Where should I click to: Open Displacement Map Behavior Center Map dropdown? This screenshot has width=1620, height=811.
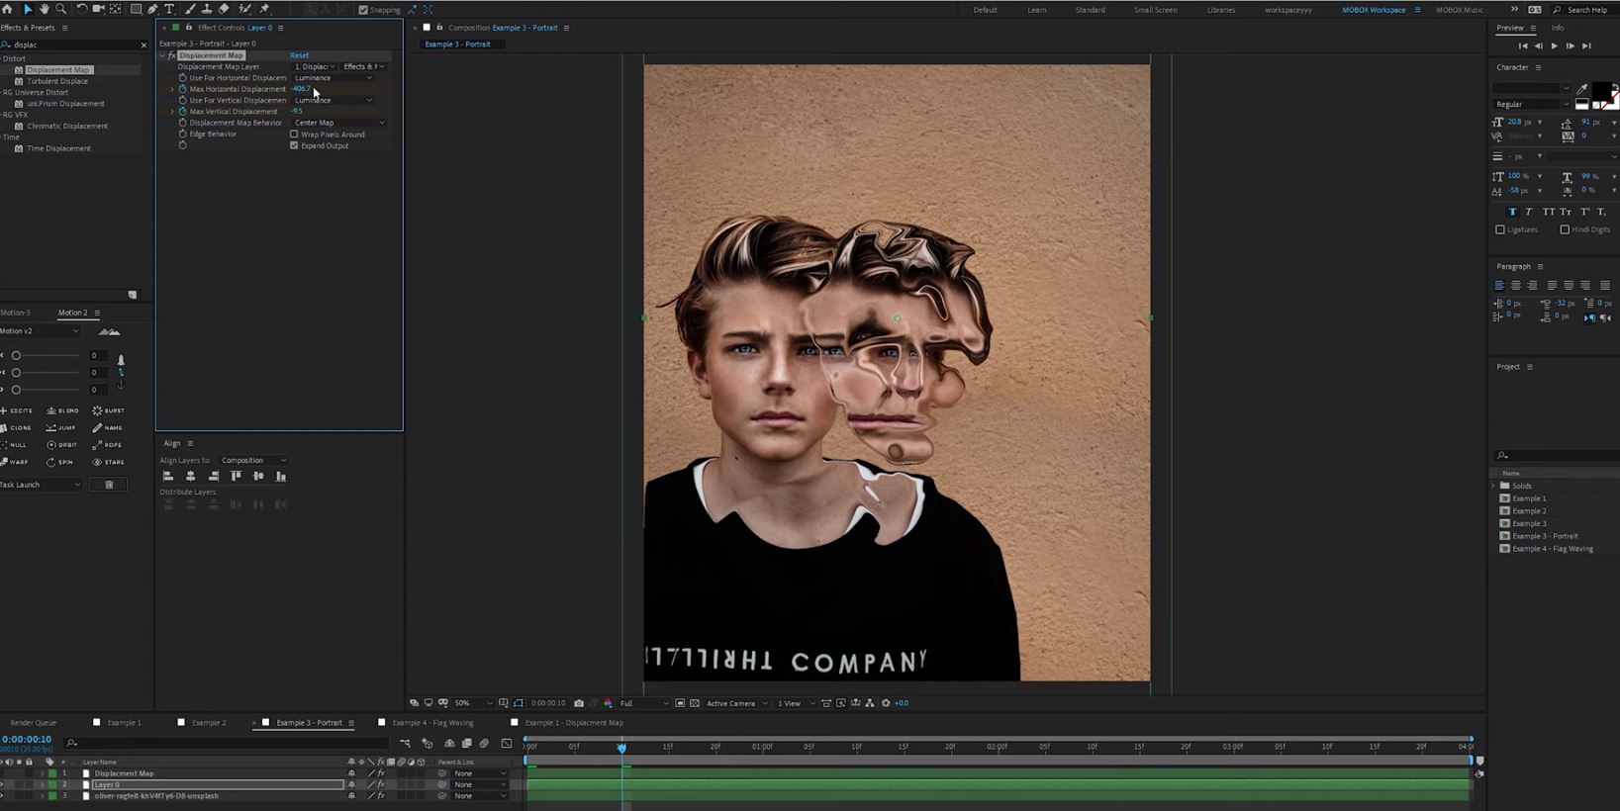tap(339, 123)
